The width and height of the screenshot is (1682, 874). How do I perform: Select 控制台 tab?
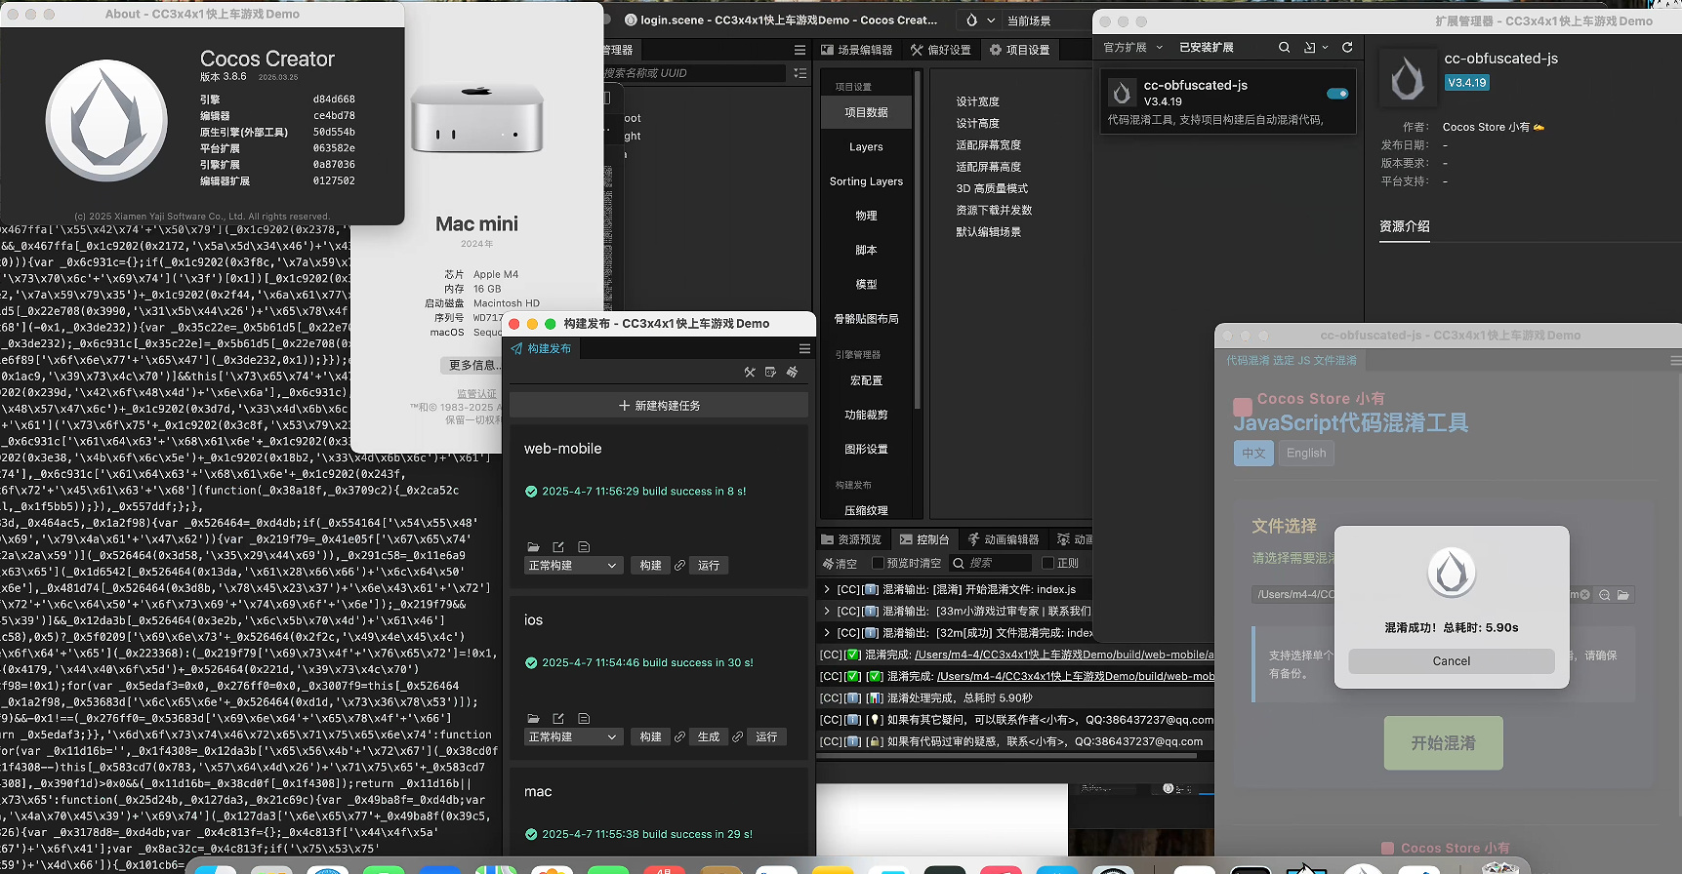pyautogui.click(x=924, y=539)
